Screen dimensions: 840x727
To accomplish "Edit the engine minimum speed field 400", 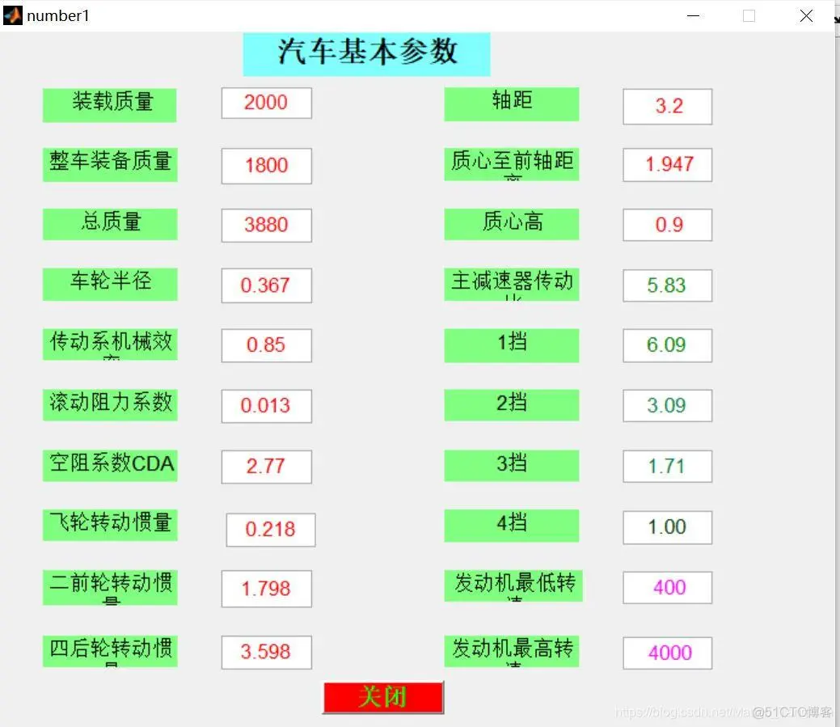I will click(668, 588).
